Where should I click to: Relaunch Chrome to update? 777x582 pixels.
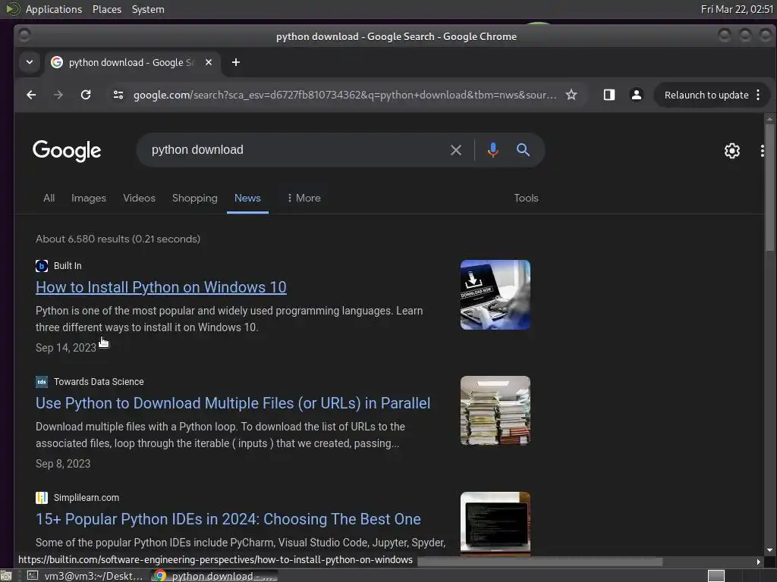point(706,95)
